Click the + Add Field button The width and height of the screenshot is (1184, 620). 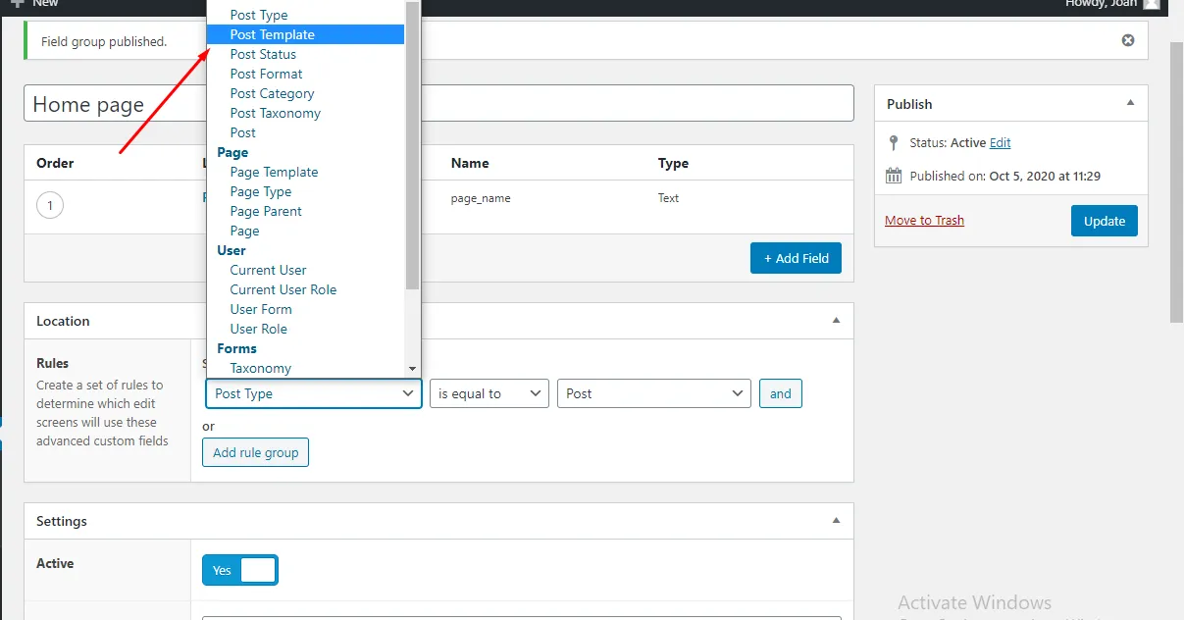[x=796, y=258]
